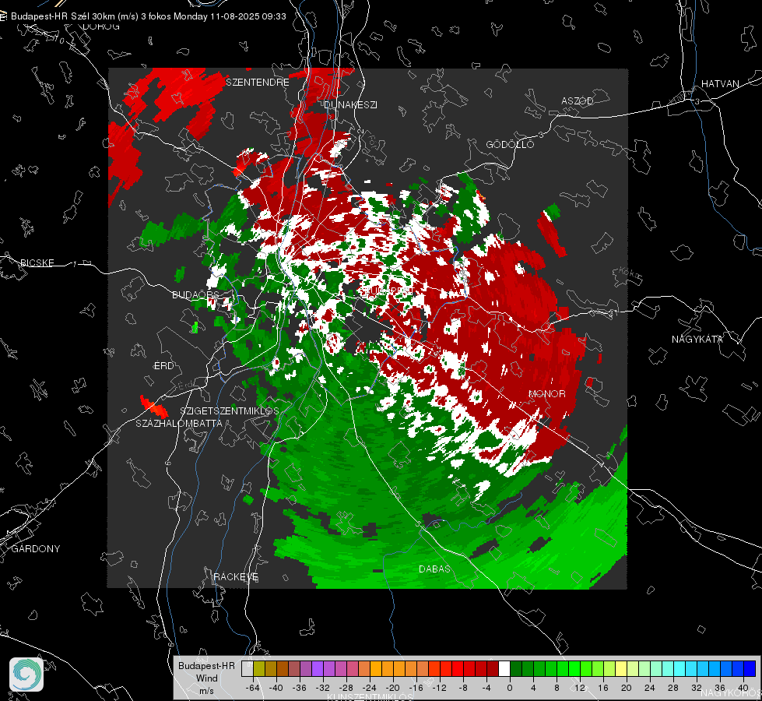Click the -64 legend value

pyautogui.click(x=253, y=688)
